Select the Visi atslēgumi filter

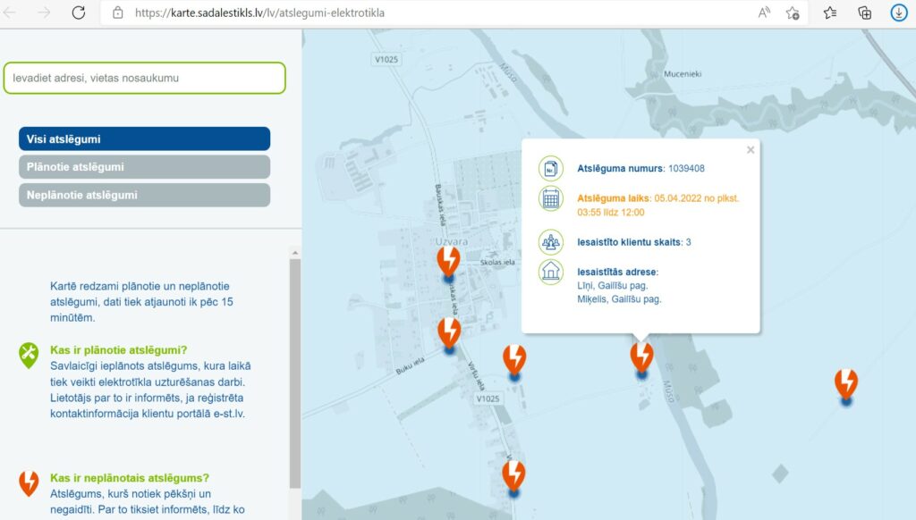[x=144, y=139]
